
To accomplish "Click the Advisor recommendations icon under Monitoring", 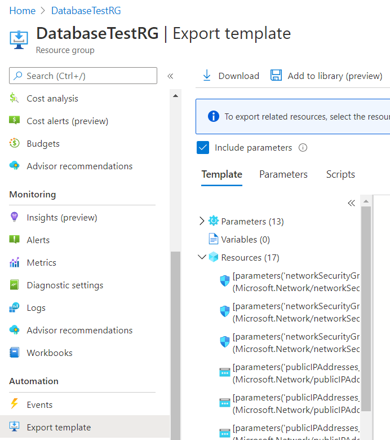I will pyautogui.click(x=14, y=330).
